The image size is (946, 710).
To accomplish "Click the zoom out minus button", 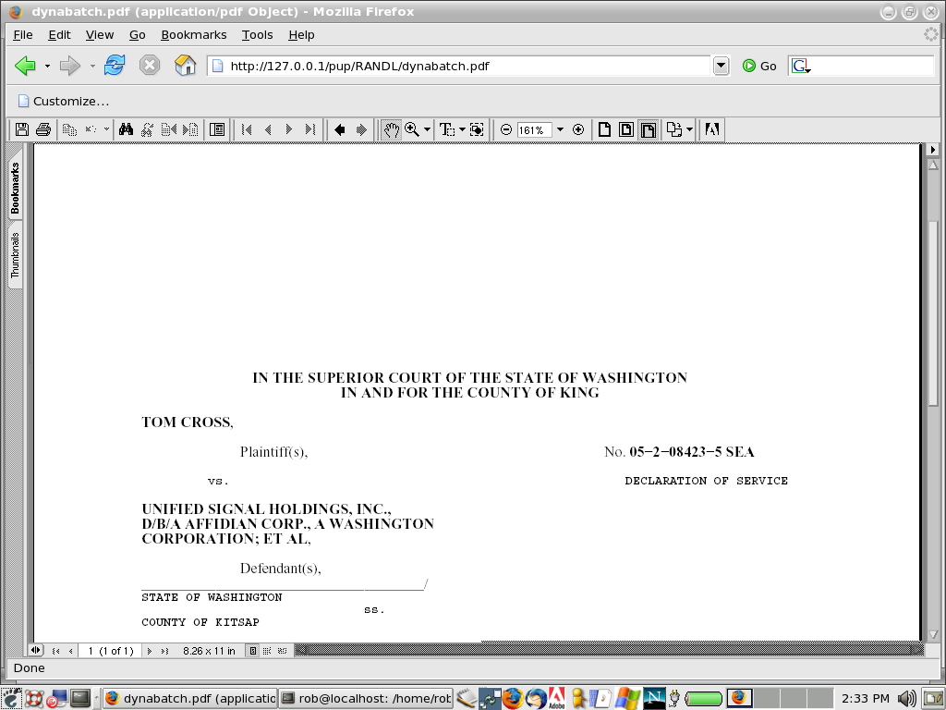I will [x=506, y=130].
